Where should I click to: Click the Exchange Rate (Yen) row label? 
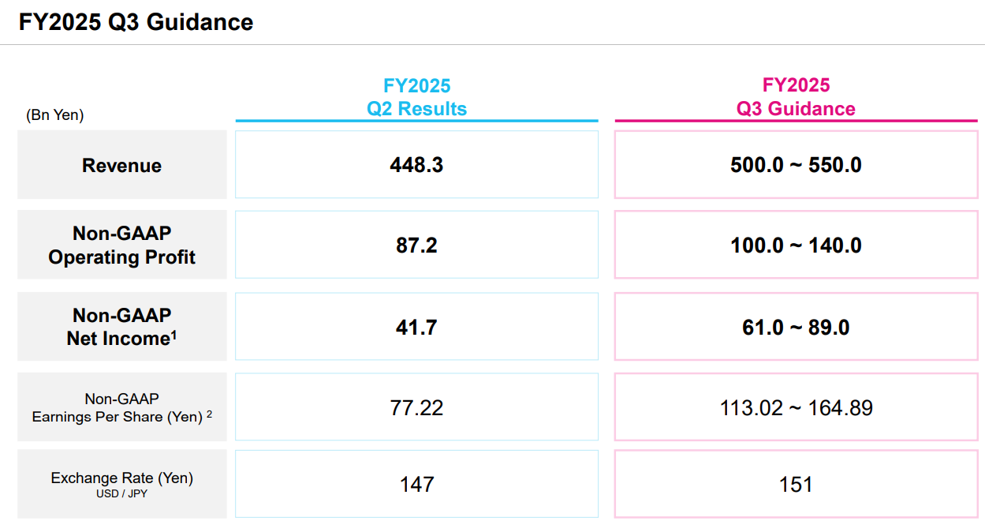[x=121, y=478]
